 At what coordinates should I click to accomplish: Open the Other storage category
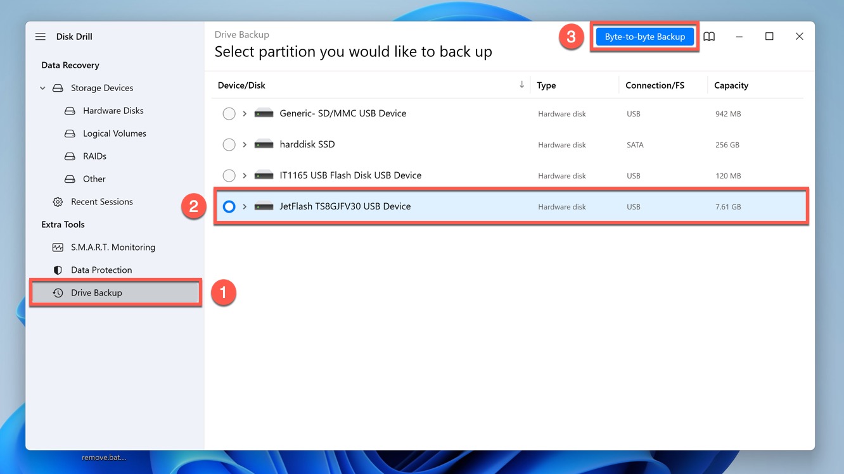tap(94, 178)
